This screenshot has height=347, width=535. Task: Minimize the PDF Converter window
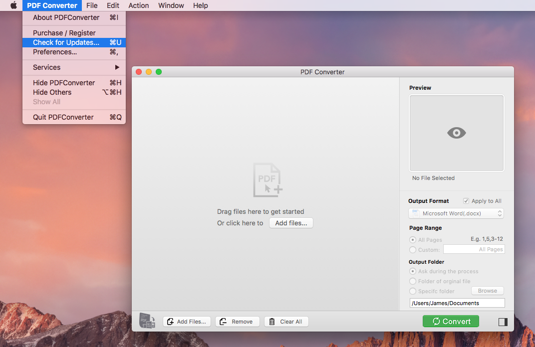click(149, 72)
